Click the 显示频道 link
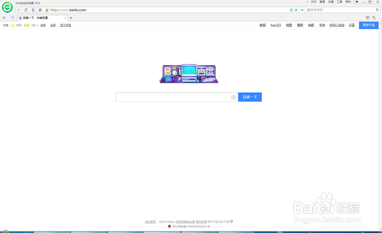The width and height of the screenshot is (382, 233). point(65,25)
